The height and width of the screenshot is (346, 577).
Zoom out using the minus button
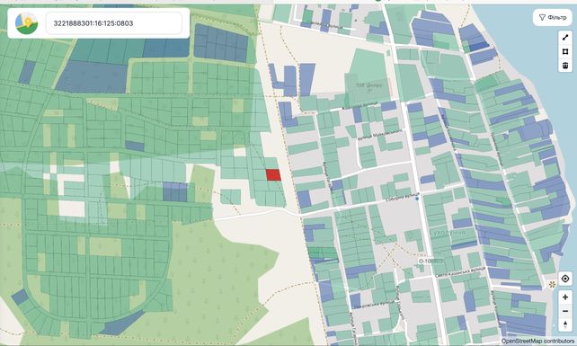[565, 311]
